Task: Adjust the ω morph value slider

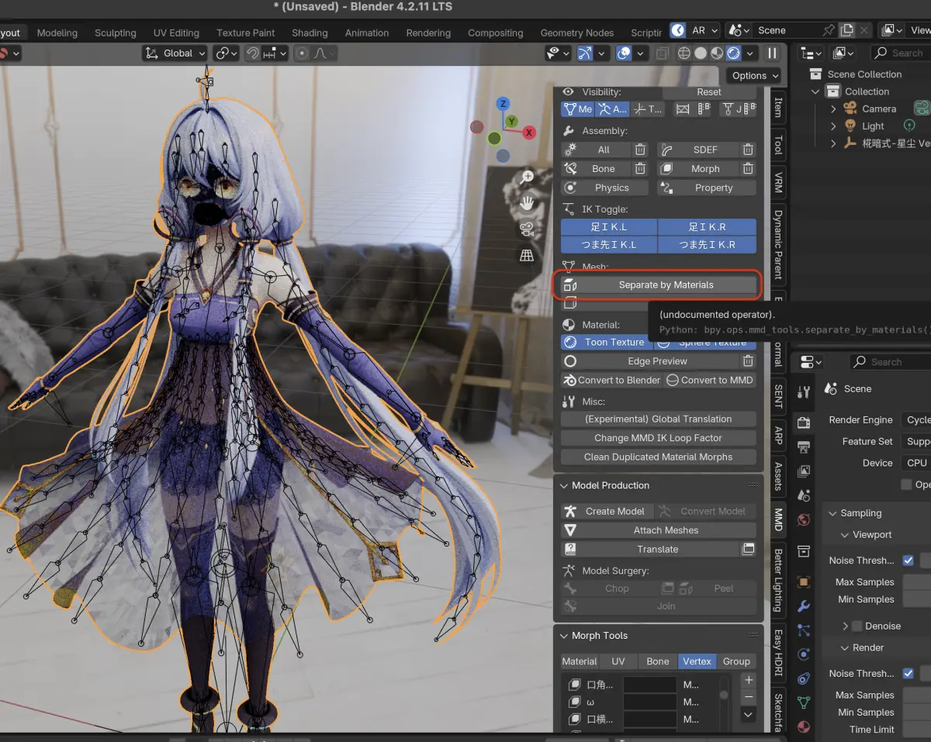Action: pyautogui.click(x=650, y=702)
